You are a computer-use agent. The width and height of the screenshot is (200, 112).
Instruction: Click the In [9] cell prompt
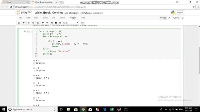pos(27,31)
